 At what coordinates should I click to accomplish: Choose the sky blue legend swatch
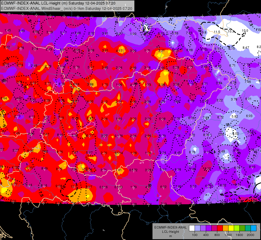point(254,228)
